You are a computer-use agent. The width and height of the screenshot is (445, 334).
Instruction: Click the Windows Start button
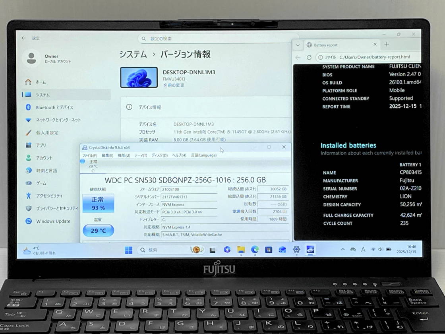[x=129, y=250]
